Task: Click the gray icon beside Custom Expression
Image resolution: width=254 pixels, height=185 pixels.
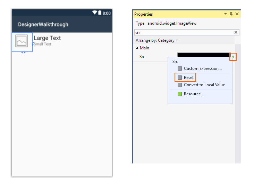Action: (x=180, y=69)
